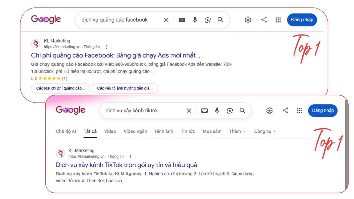Viewport: 354px width, 199px height.
Task: Click 'KL Marketing' site name in tiktok result
Action: [x=81, y=151]
